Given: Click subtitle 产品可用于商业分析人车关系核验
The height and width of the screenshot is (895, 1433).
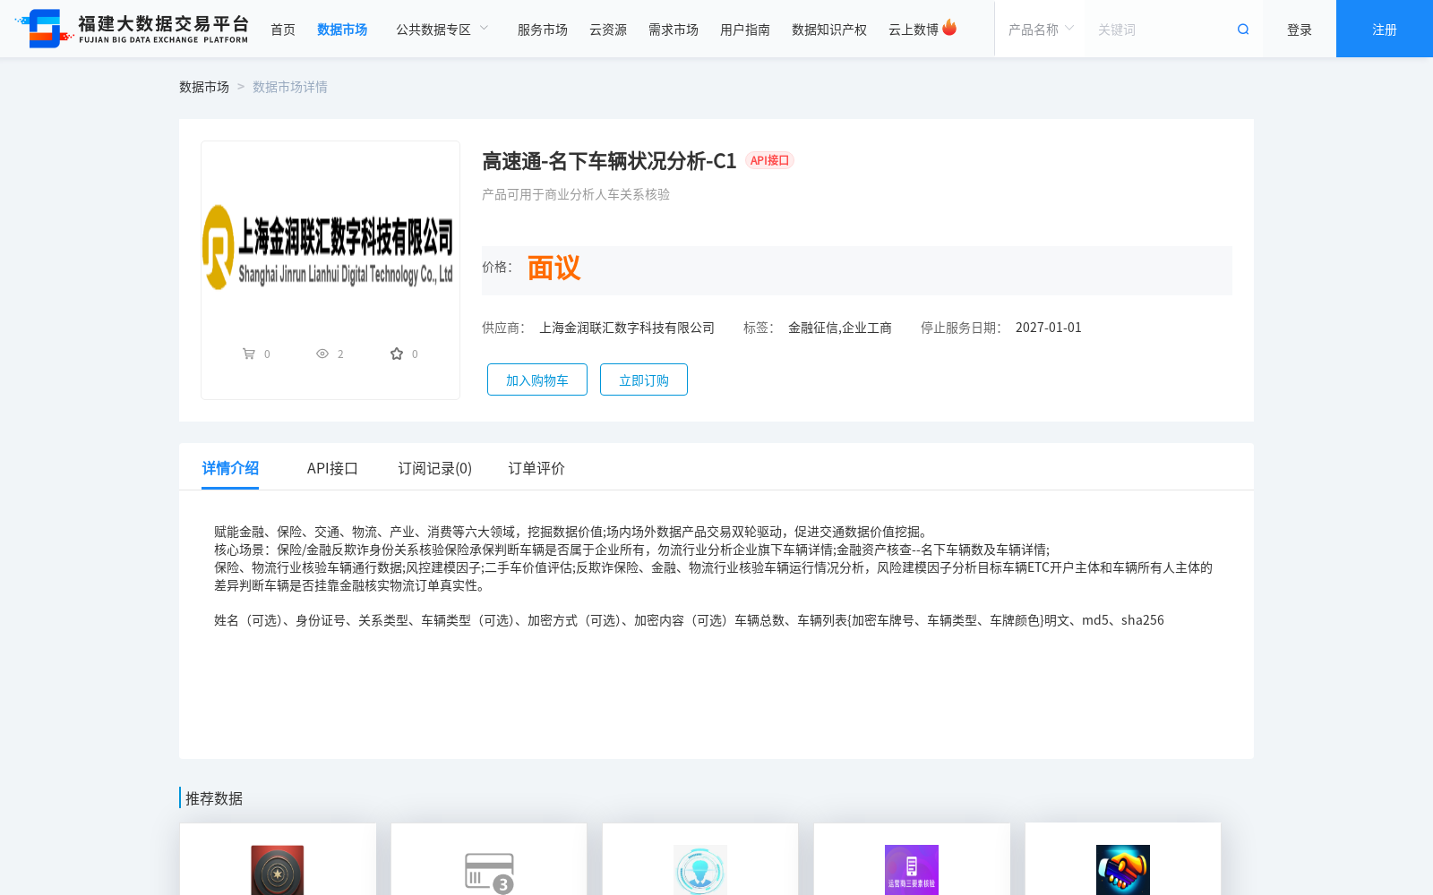Looking at the screenshot, I should click(576, 194).
